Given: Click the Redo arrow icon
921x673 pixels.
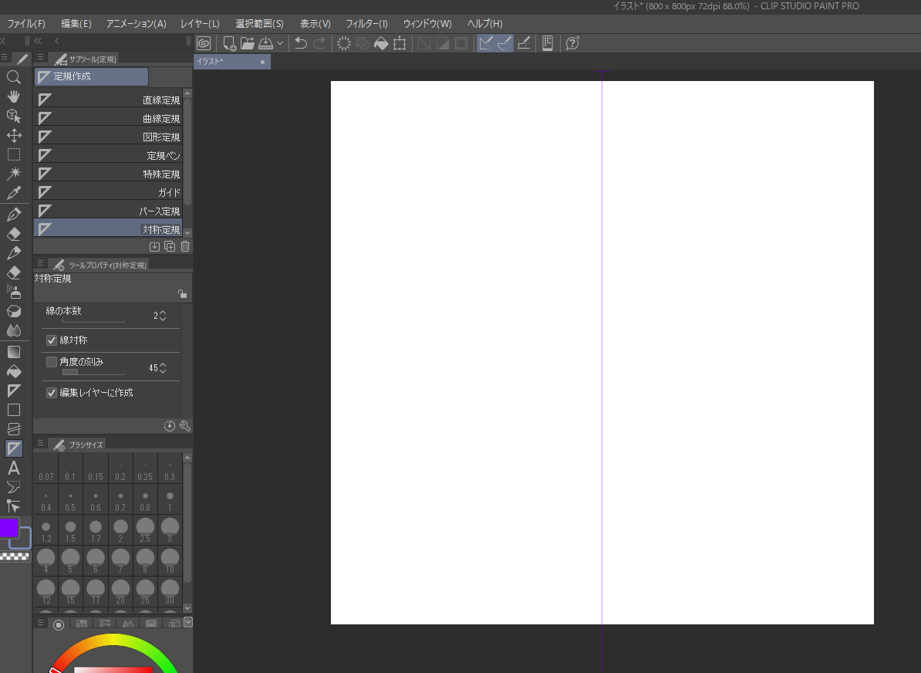Looking at the screenshot, I should tap(319, 43).
